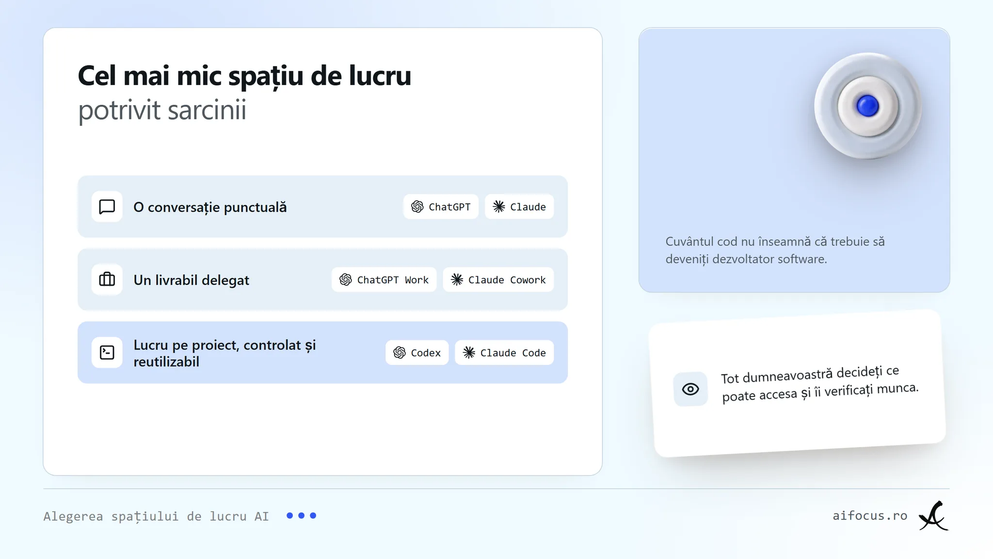The image size is (993, 559).
Task: Click the briefcase icon beside Un livrabil delegat
Action: coord(107,279)
